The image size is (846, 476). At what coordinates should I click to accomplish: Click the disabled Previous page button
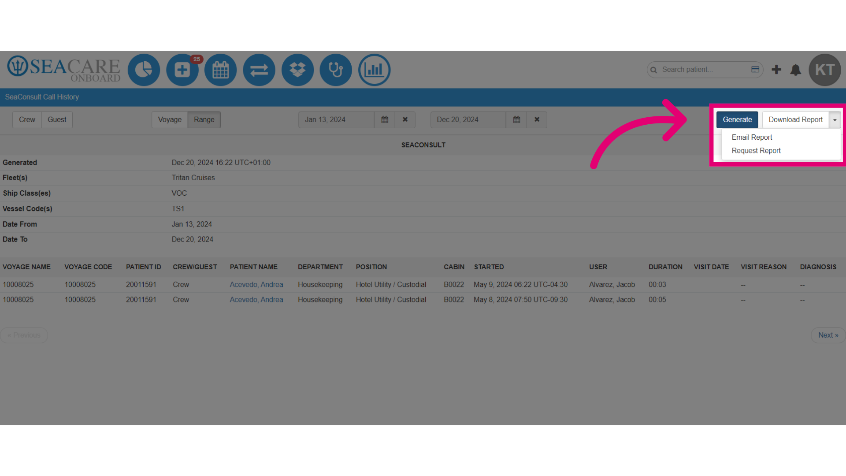(24, 335)
